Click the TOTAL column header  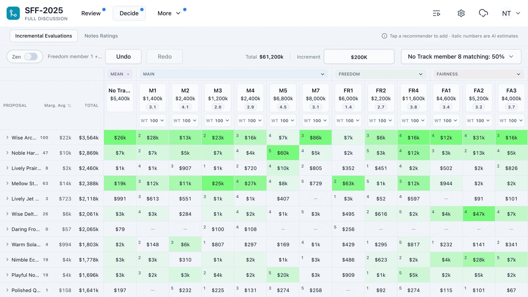91,106
